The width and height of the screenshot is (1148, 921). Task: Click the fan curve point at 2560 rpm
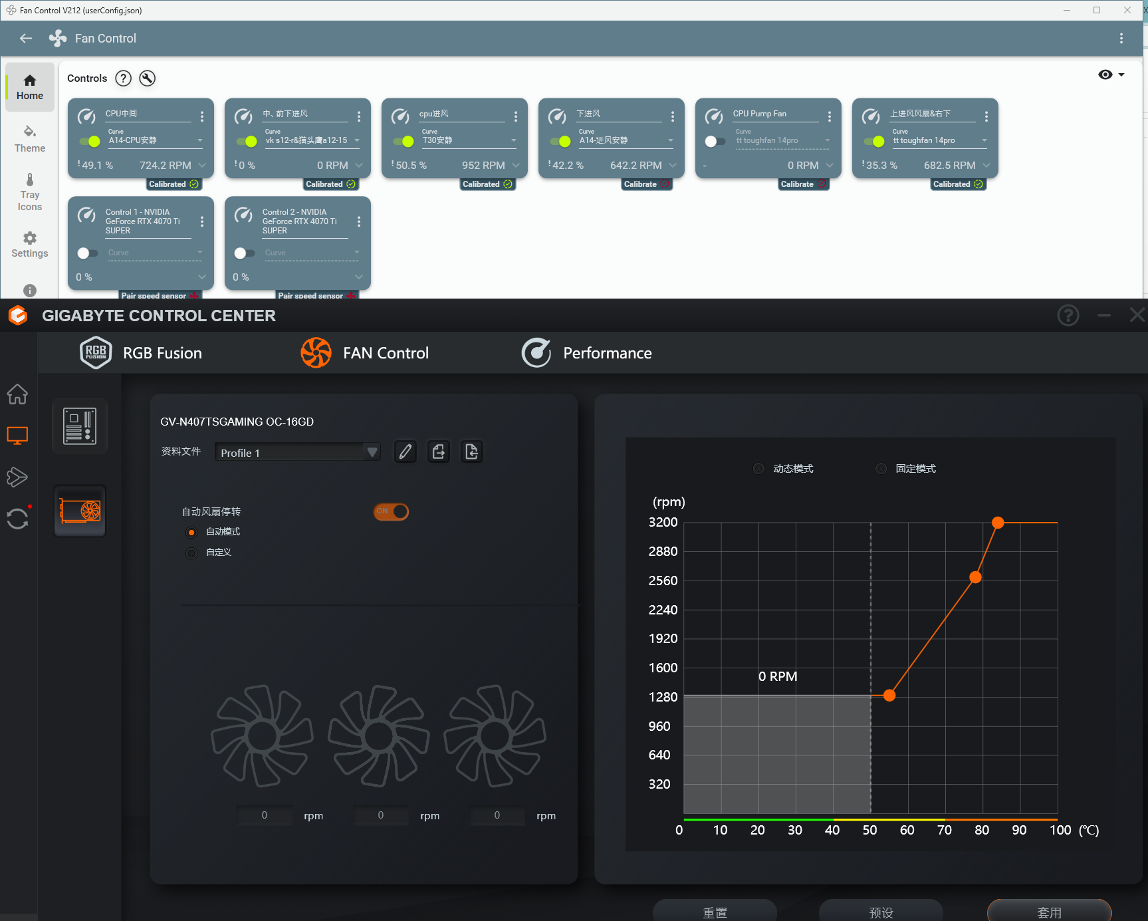tap(975, 577)
